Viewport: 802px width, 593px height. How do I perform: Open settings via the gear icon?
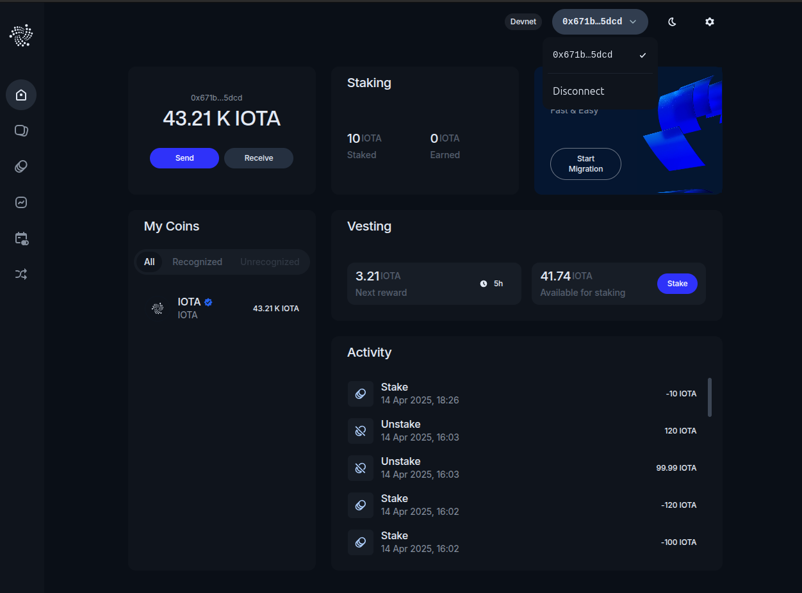(x=709, y=22)
